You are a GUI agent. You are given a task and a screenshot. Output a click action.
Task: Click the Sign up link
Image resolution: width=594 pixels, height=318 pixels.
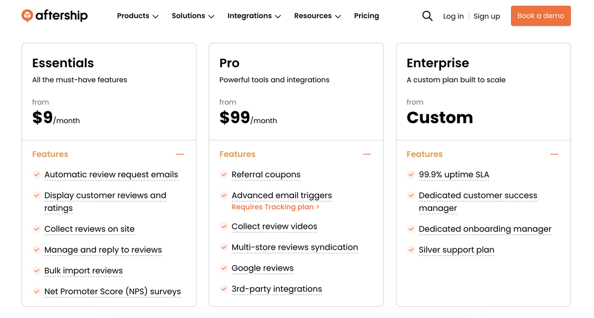(487, 16)
